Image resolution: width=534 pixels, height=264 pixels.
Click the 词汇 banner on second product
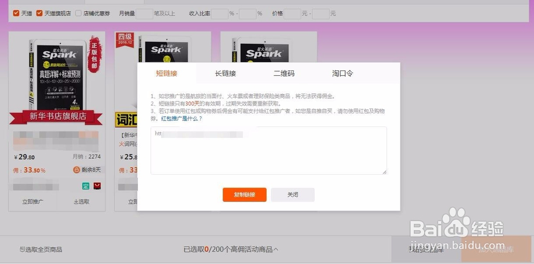tap(127, 120)
